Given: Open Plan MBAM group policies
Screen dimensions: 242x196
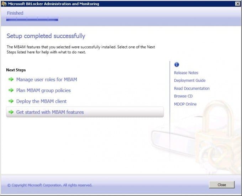Looking at the screenshot, I should (x=43, y=90).
